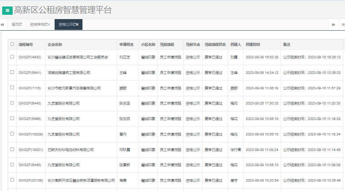Select process number GXGZF(10029)
The width and height of the screenshot is (345, 191).
[x=31, y=134]
